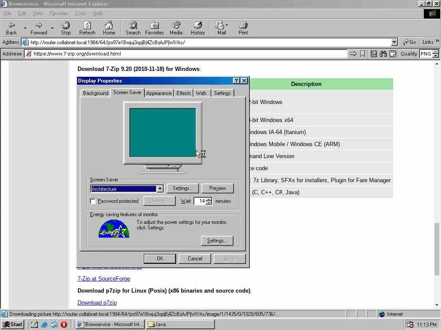The image size is (441, 330).
Task: Click the Display Properties help question mark
Action: [x=236, y=80]
